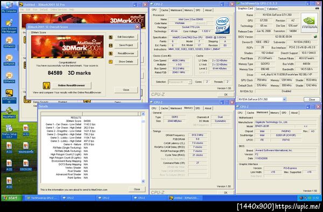
Task: Click Show Details button
Action: tap(126, 62)
